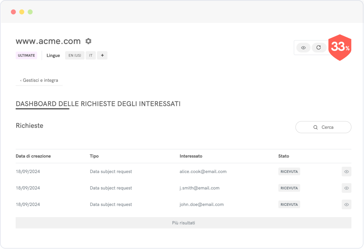Click the Cerca search field
The height and width of the screenshot is (249, 364).
[x=323, y=127]
